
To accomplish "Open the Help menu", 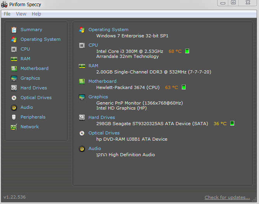I will coord(36,14).
